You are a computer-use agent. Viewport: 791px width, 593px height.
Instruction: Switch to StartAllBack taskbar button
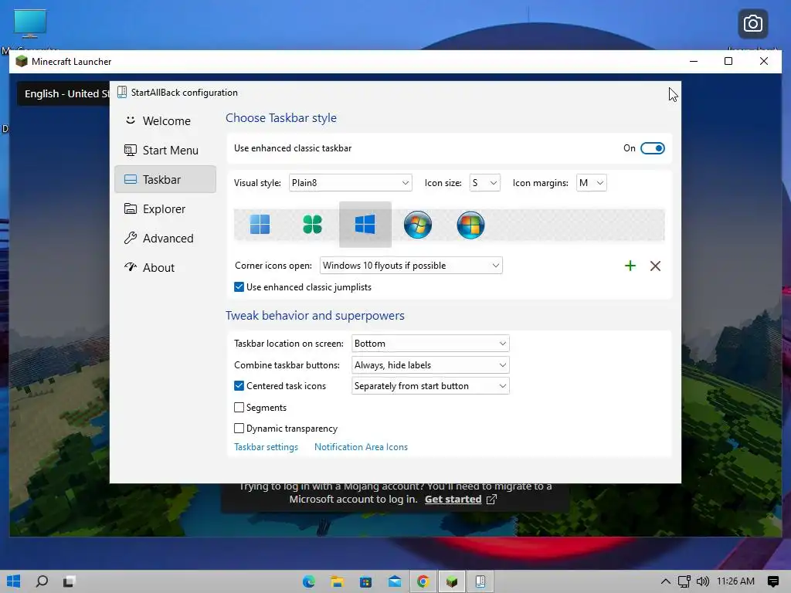point(480,582)
